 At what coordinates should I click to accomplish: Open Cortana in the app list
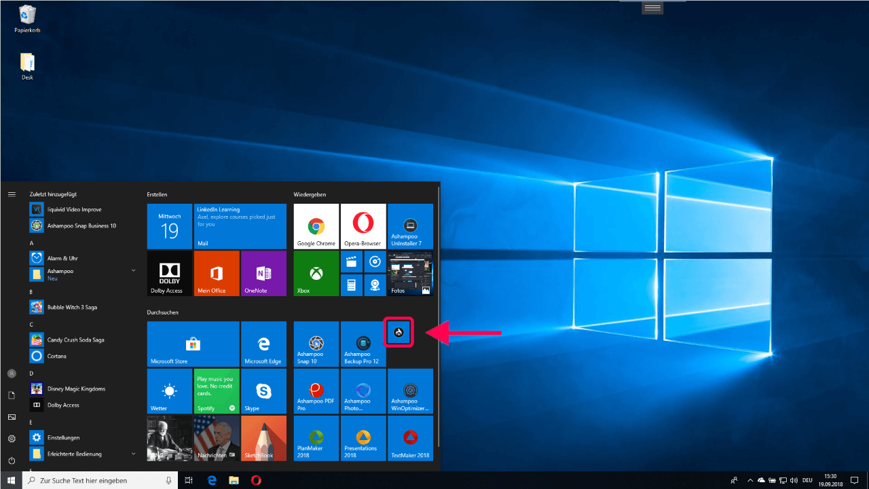click(x=84, y=356)
